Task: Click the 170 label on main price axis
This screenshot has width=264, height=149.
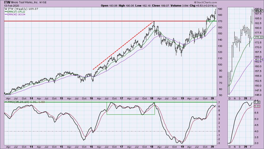Action: (221, 21)
